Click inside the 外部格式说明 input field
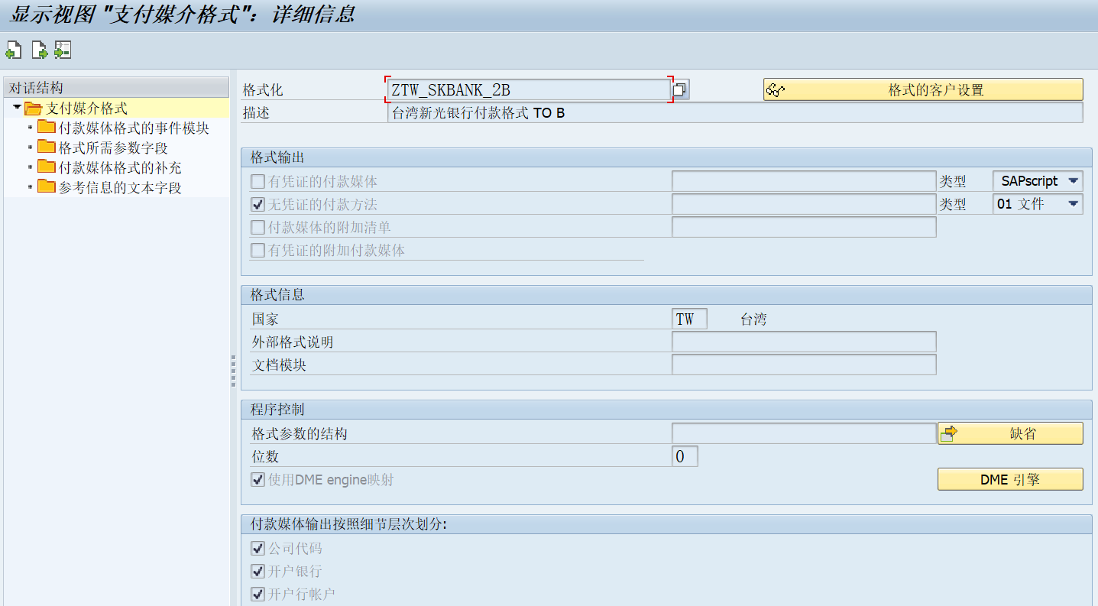The height and width of the screenshot is (606, 1098). (x=802, y=341)
